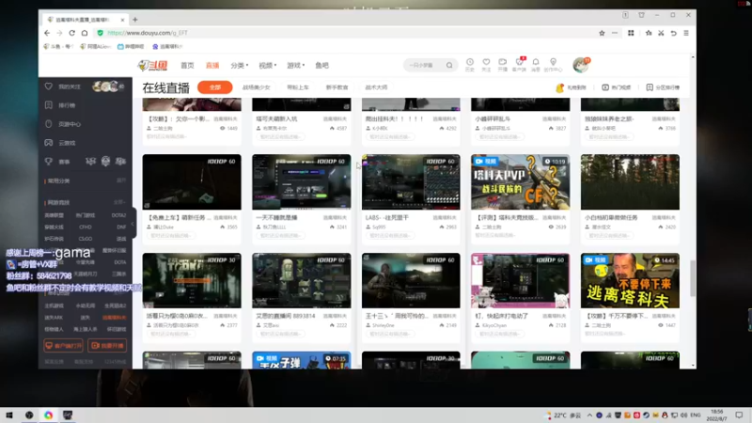Click the browser back arrow
Screen dimensions: 752x423
(x=47, y=33)
